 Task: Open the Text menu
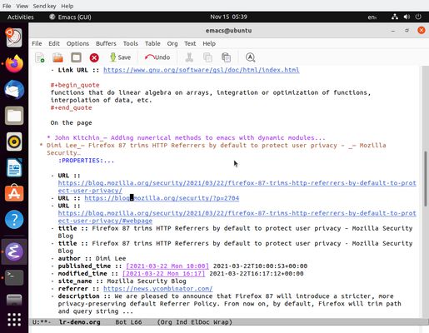click(x=190, y=43)
